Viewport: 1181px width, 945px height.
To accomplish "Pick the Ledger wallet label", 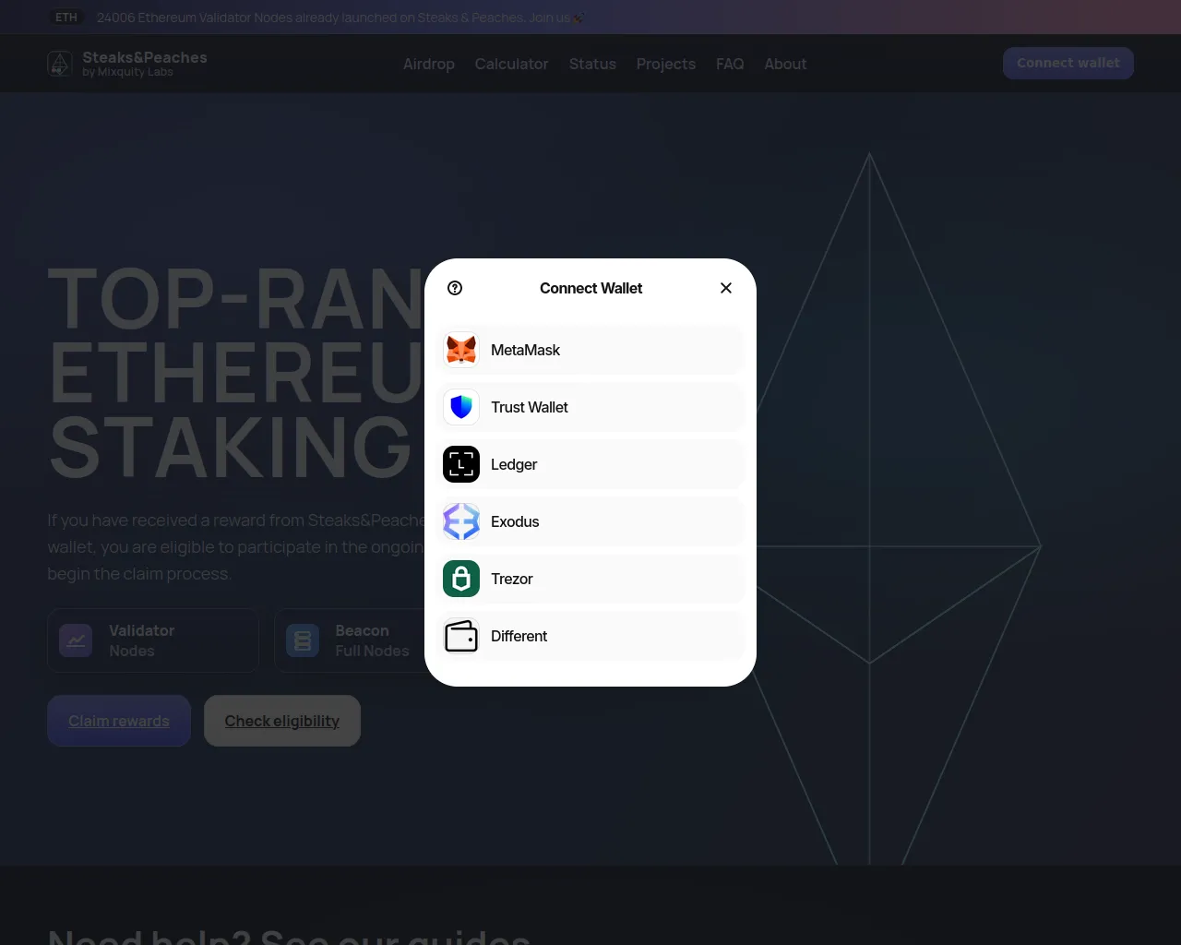I will click(514, 465).
